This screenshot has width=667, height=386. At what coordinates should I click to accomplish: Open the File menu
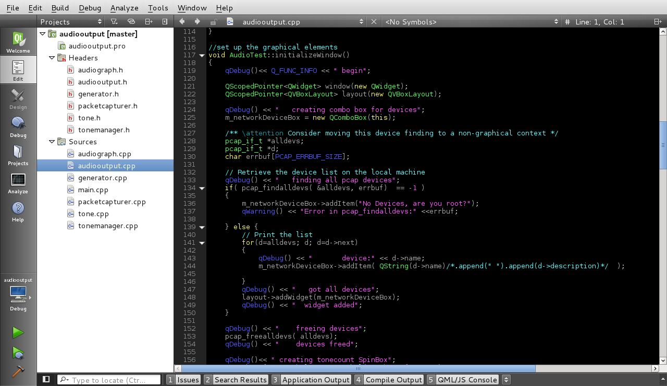point(13,8)
